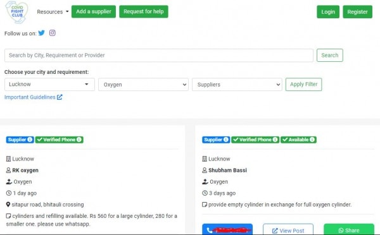Open the Oxygen requirement dropdown
380x235 pixels.
coord(143,85)
